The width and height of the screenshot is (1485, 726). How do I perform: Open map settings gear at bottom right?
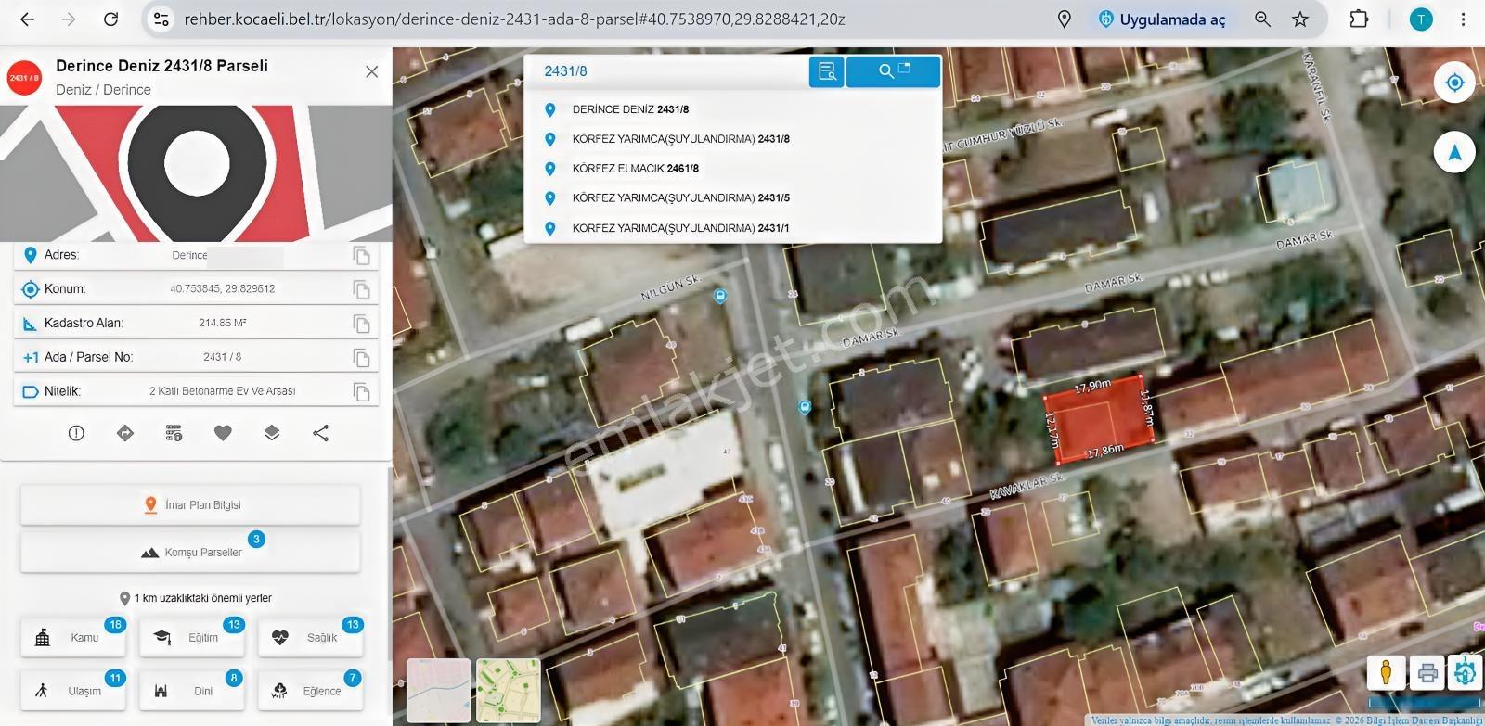click(x=1466, y=672)
